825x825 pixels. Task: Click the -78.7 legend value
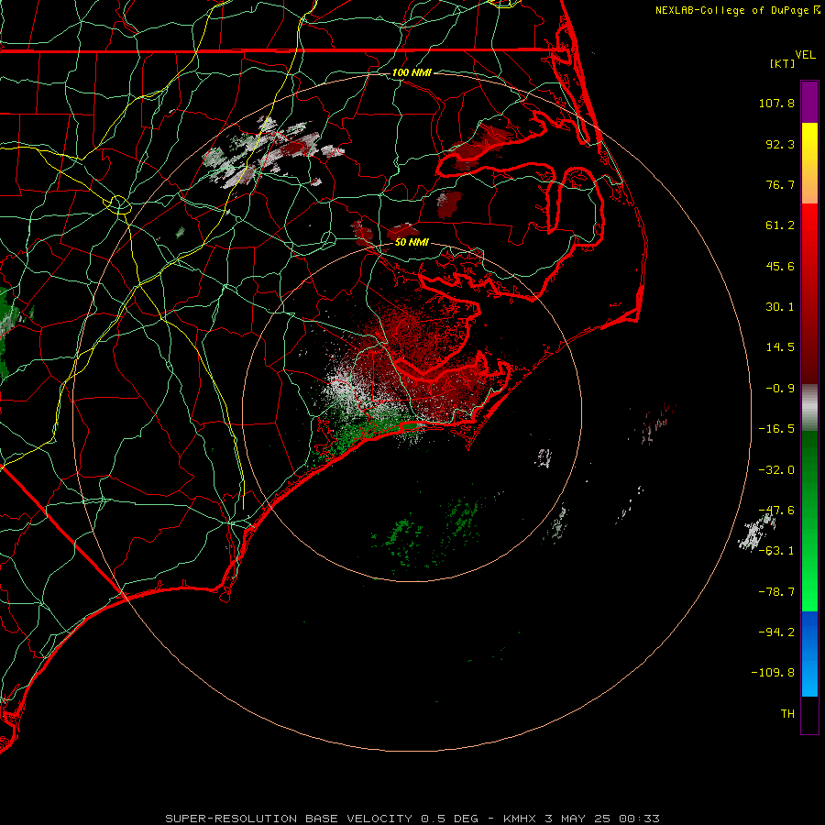click(x=776, y=592)
